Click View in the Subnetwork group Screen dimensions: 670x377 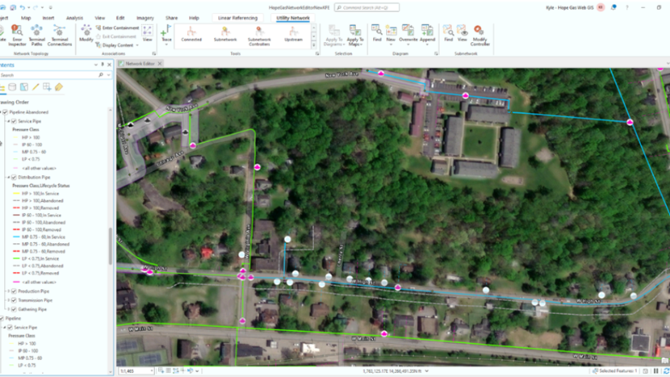click(x=462, y=33)
